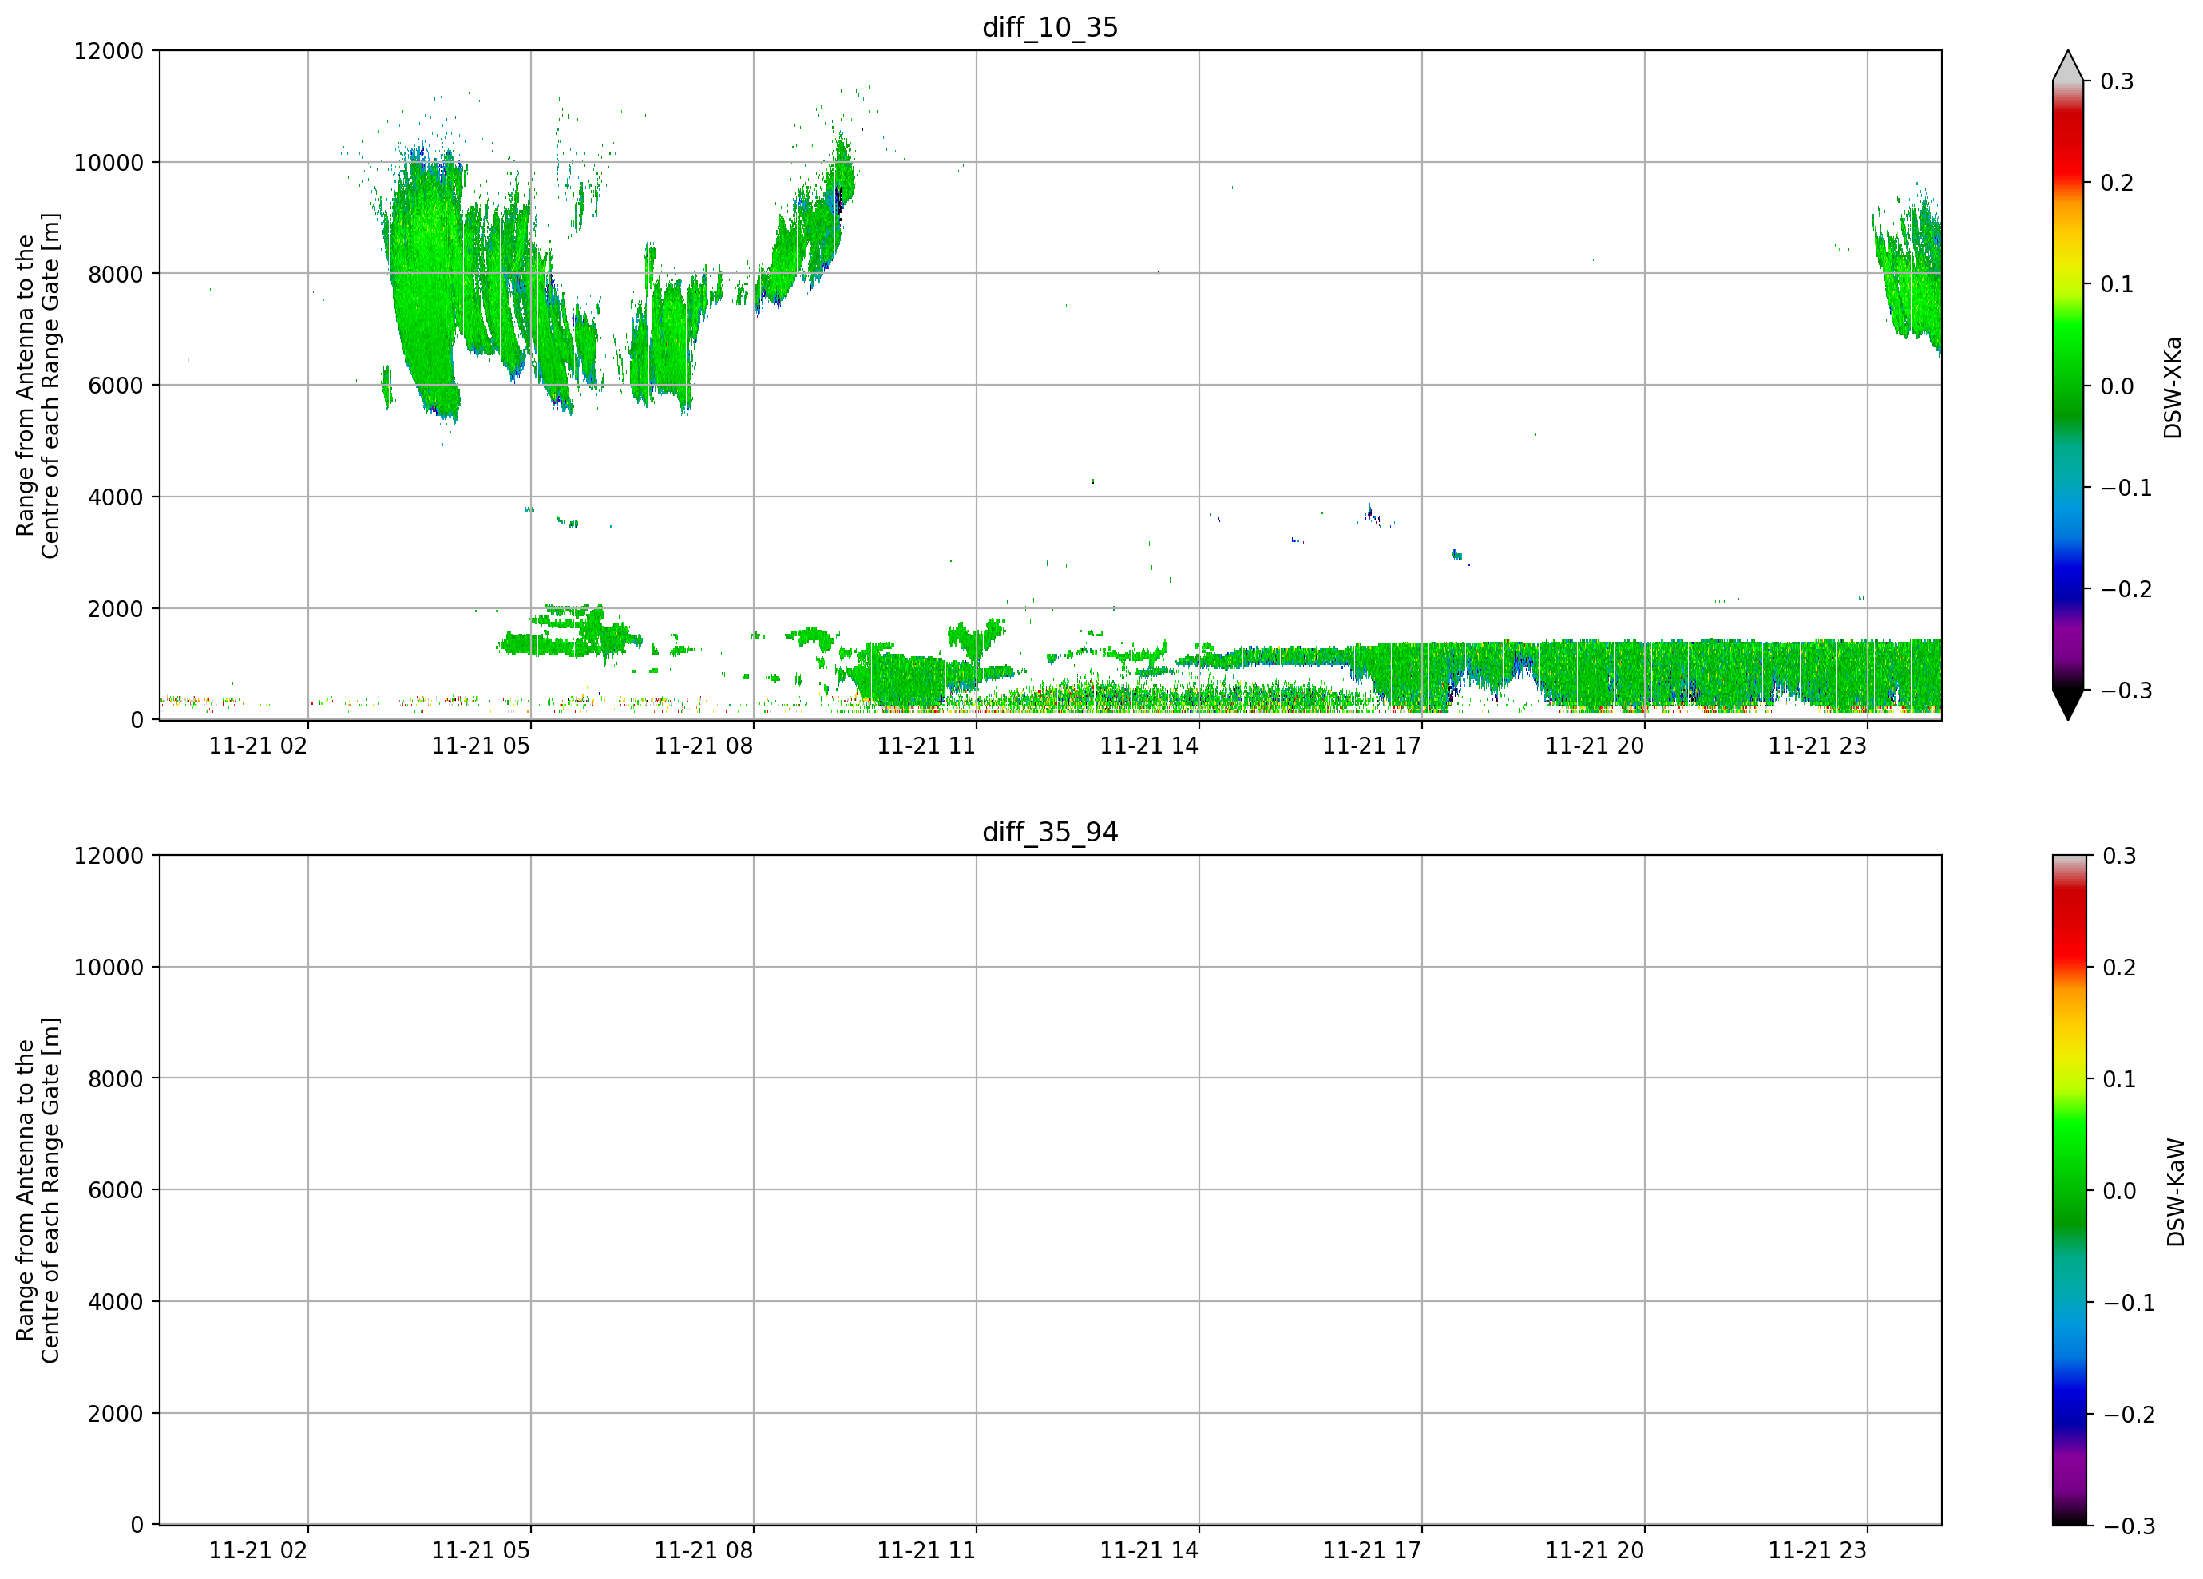2203x1579 pixels.
Task: Click the 0.0 tick on DSW-KaW colorbar
Action: [2119, 1190]
